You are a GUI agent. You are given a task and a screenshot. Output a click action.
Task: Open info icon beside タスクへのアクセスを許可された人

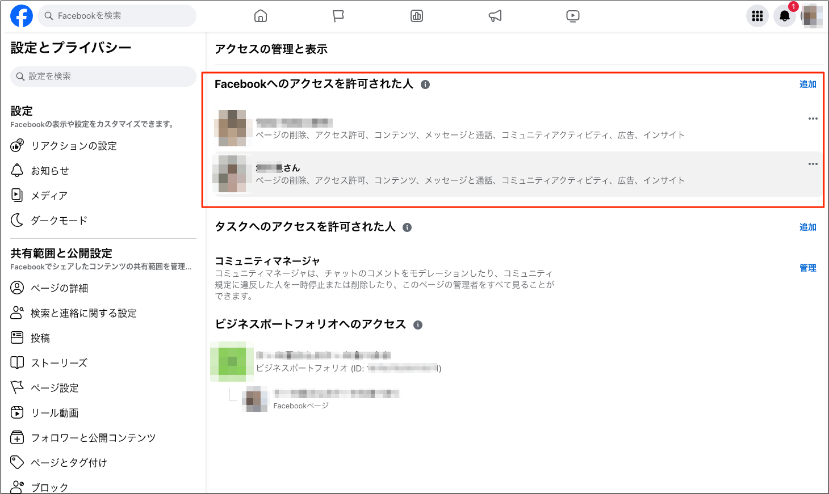pos(407,227)
